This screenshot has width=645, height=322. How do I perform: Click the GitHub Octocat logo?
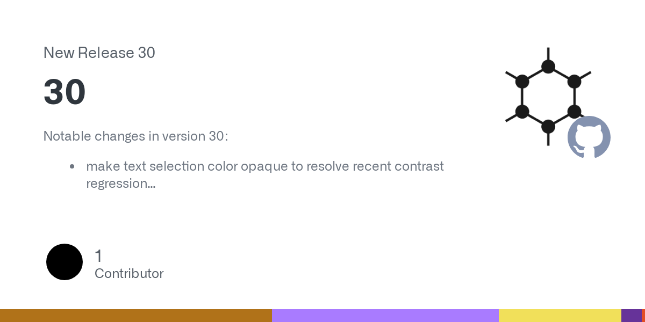pos(589,137)
